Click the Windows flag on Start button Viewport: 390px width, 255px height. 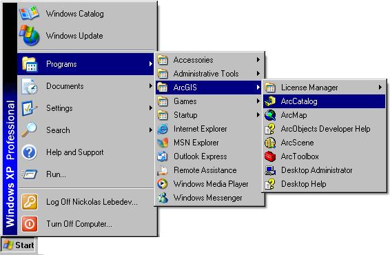click(x=8, y=245)
